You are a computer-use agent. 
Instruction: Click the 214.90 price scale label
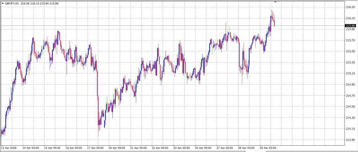[350, 85]
